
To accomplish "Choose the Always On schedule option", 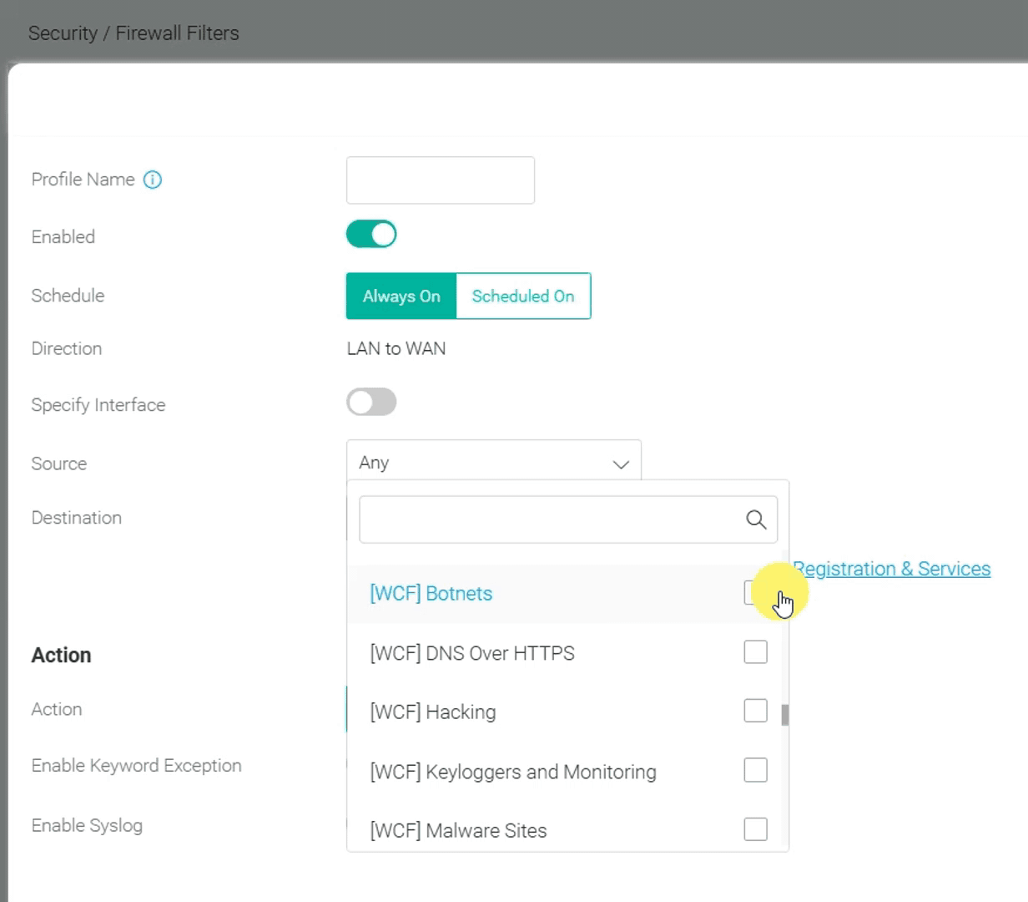I will point(401,296).
